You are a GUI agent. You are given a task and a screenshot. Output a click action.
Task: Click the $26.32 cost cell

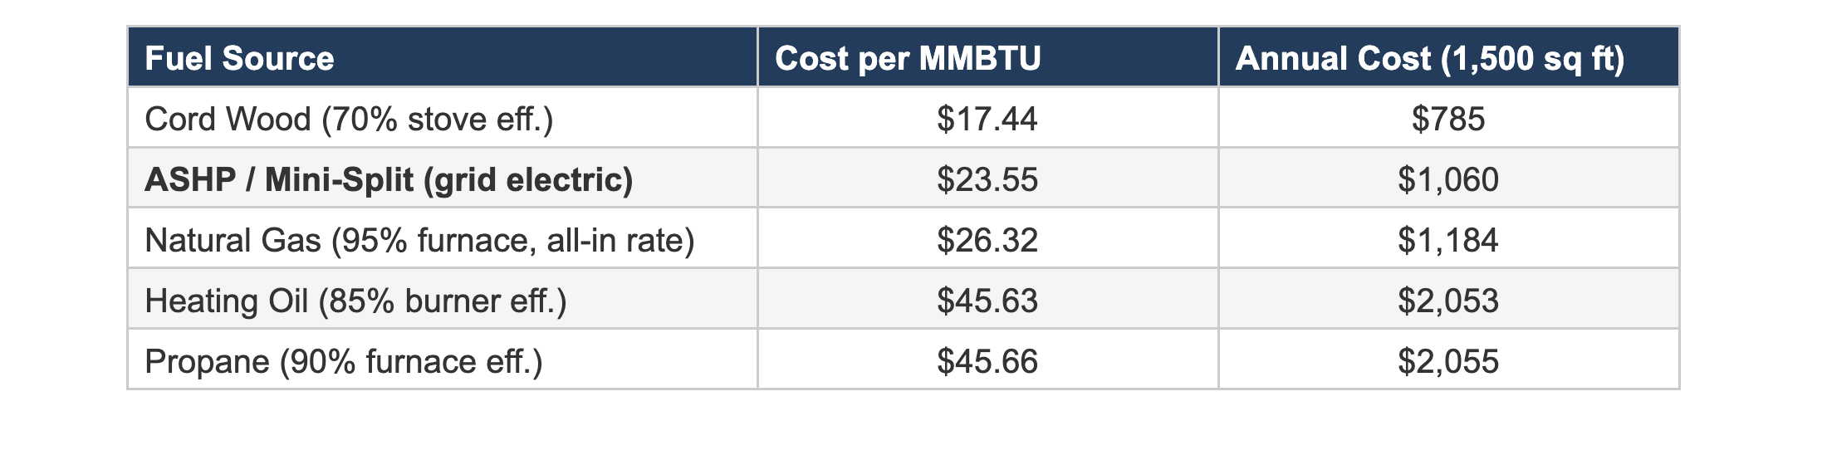coord(987,240)
